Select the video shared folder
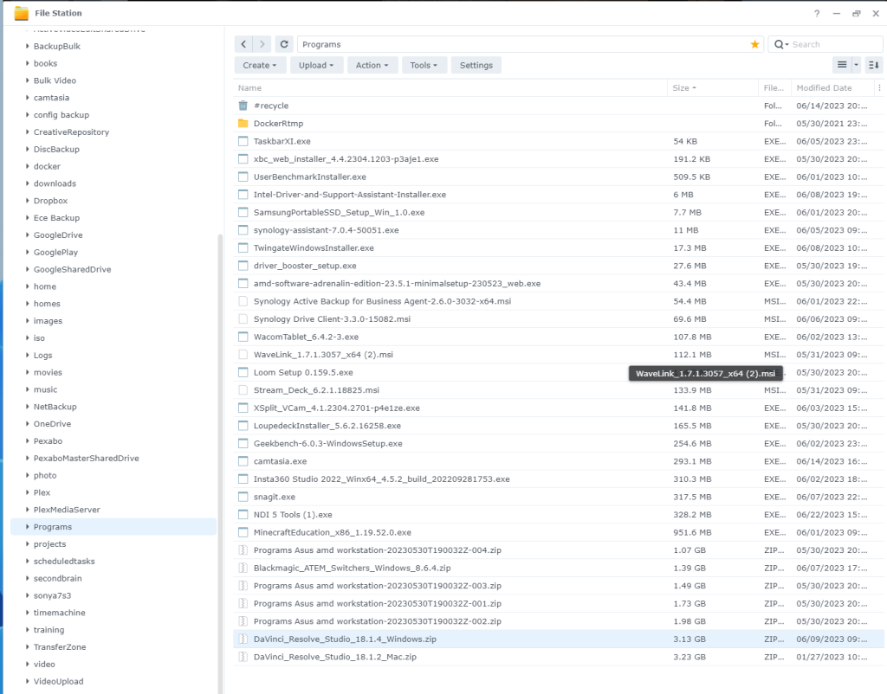Viewport: 887px width, 694px height. (x=44, y=664)
